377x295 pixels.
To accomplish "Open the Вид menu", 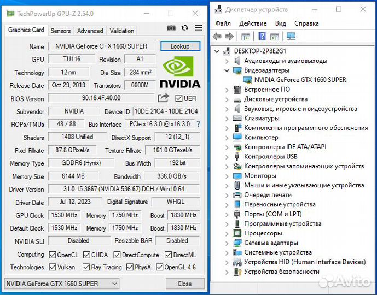I will (280, 23).
